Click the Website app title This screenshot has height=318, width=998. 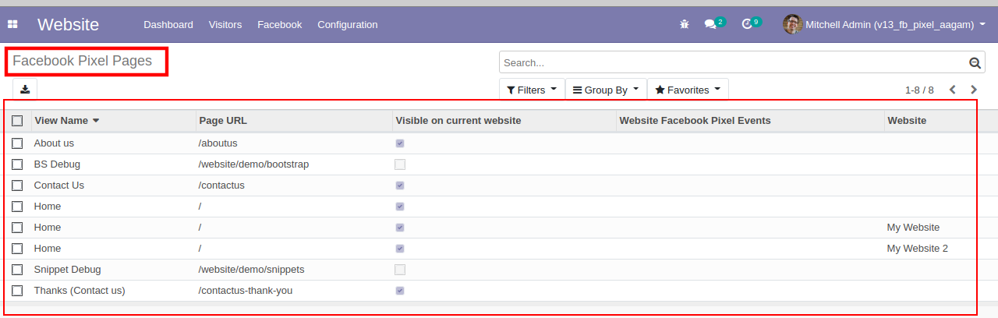[x=68, y=24]
